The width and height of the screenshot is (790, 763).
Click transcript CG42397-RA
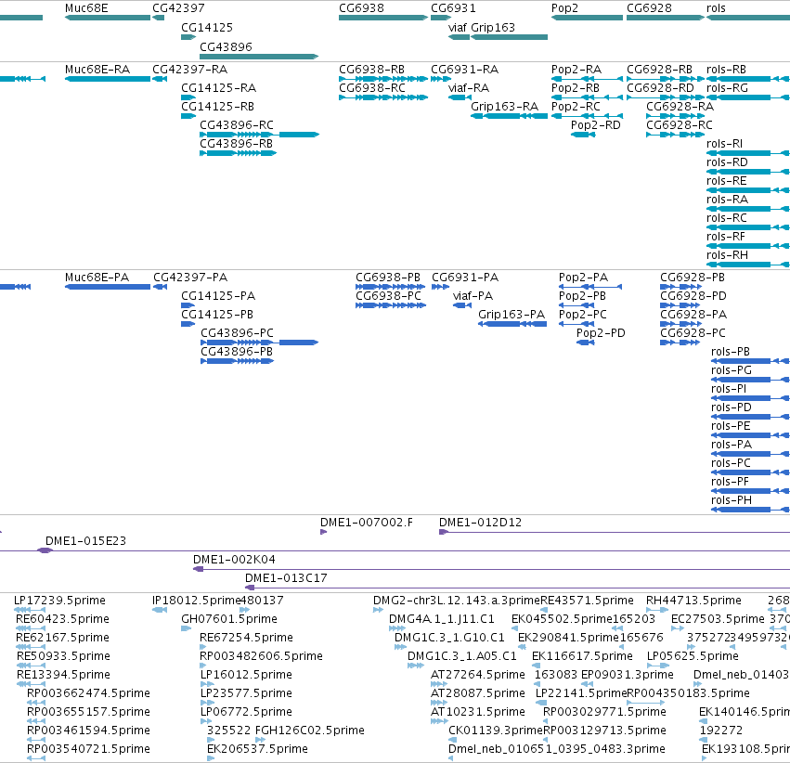click(190, 70)
